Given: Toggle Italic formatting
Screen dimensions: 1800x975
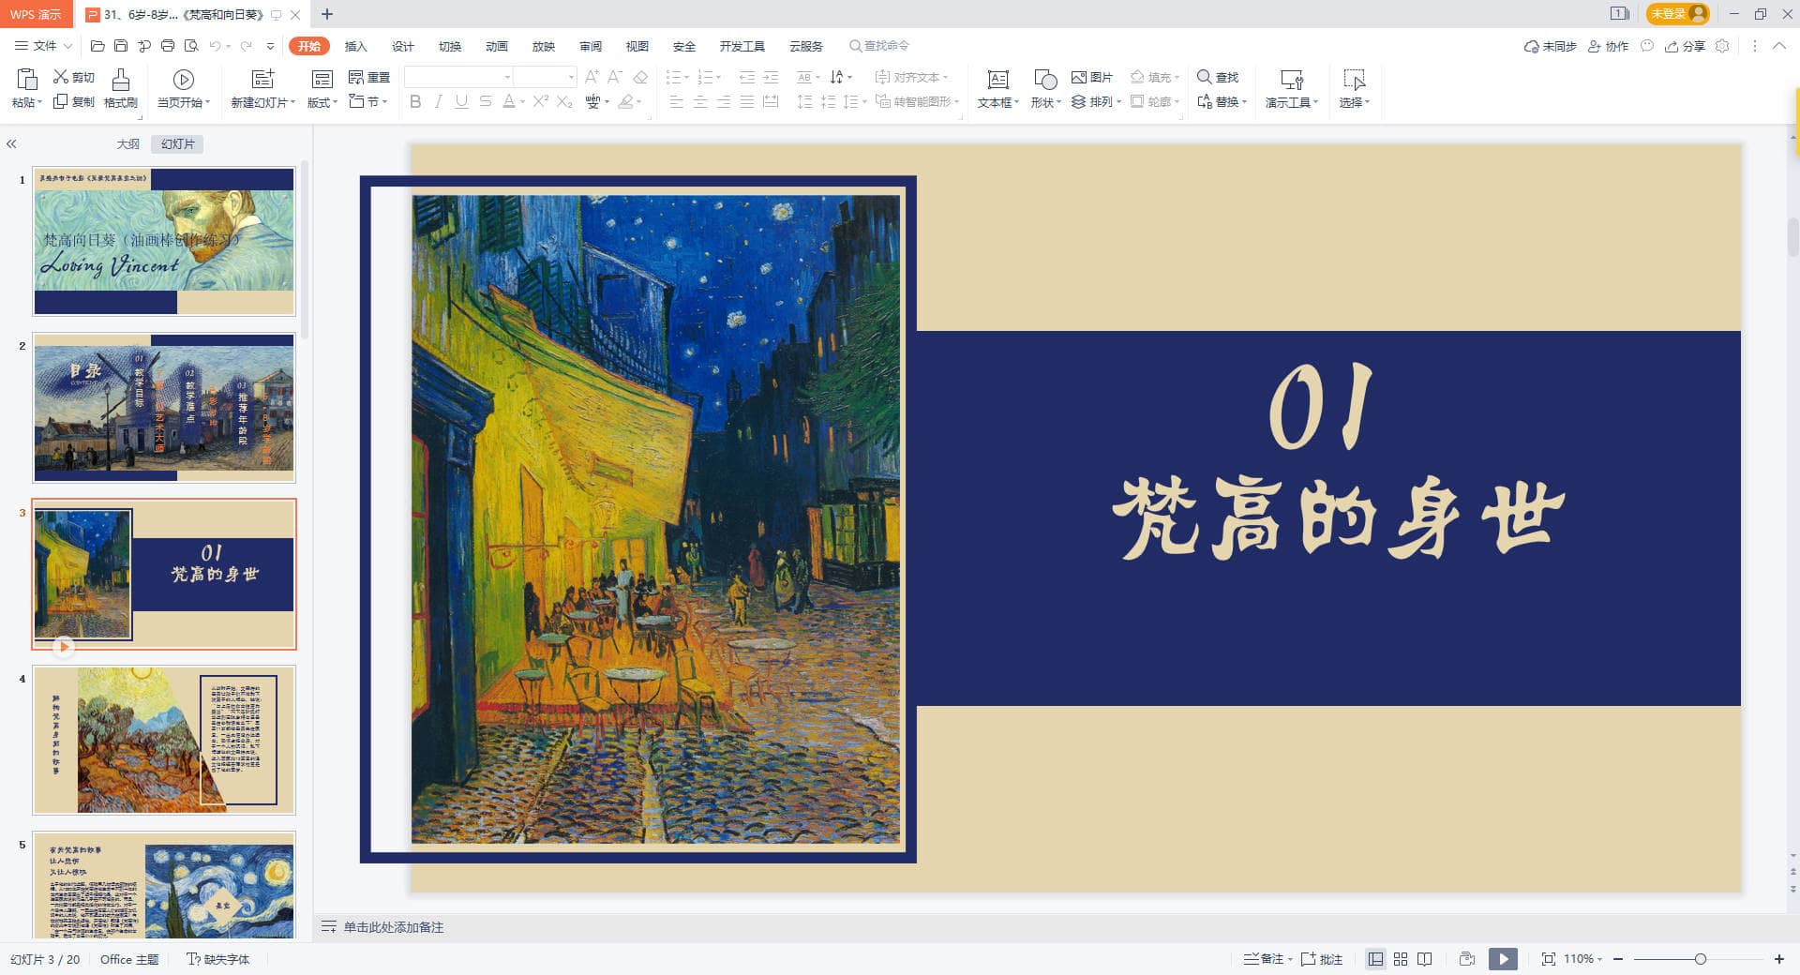Looking at the screenshot, I should [438, 101].
